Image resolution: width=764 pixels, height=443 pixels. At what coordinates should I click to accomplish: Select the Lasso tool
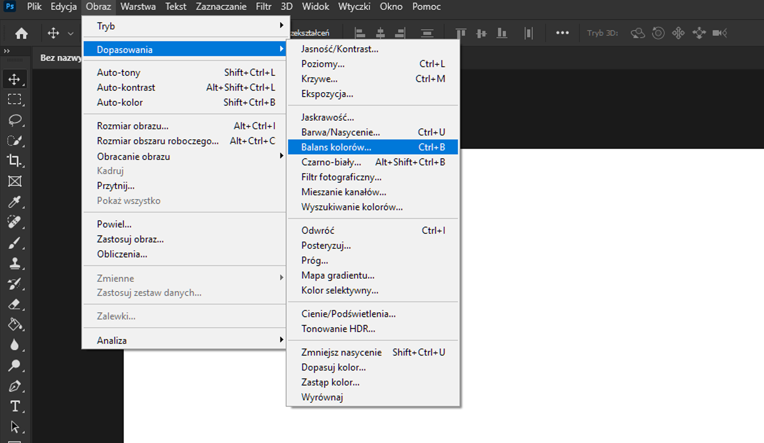point(14,120)
